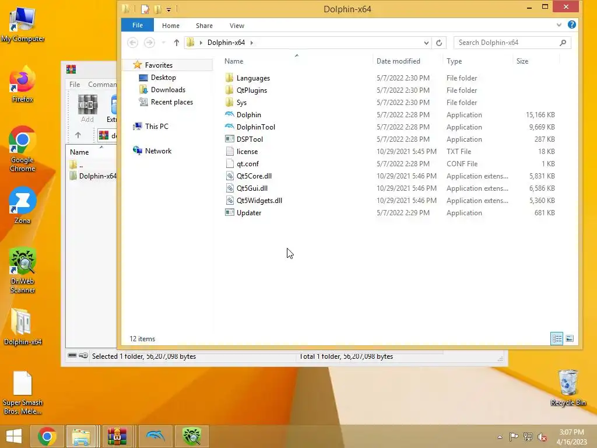Open Explorer Help question mark icon
The width and height of the screenshot is (597, 448).
(571, 24)
